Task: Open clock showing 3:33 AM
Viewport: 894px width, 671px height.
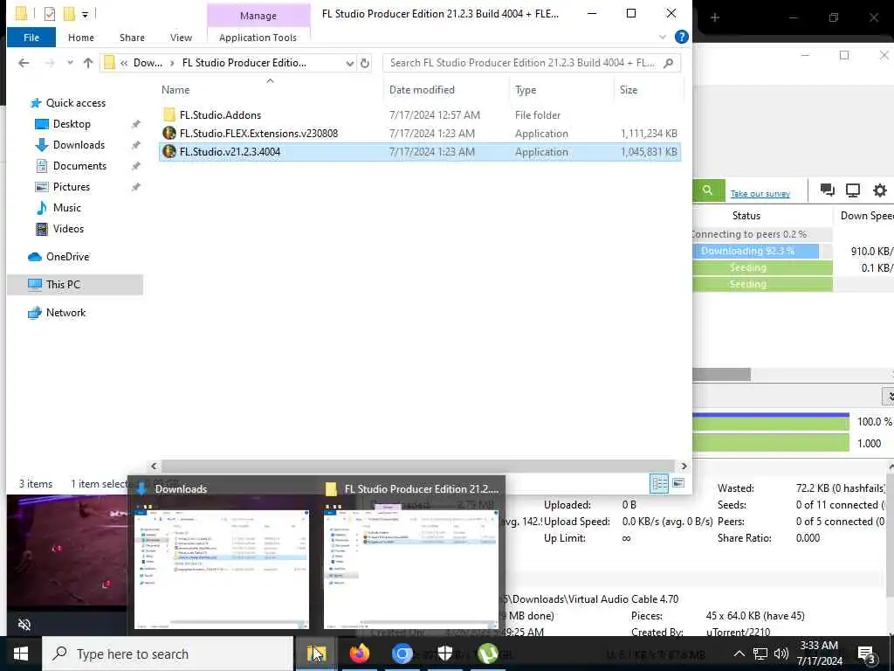Action: (x=819, y=654)
